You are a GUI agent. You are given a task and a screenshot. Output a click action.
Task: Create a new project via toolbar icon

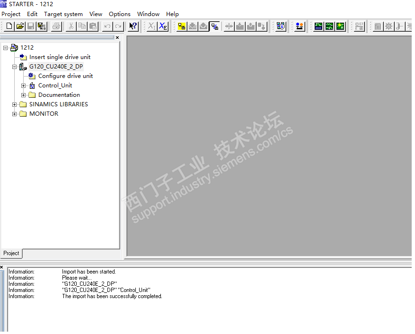coord(9,26)
